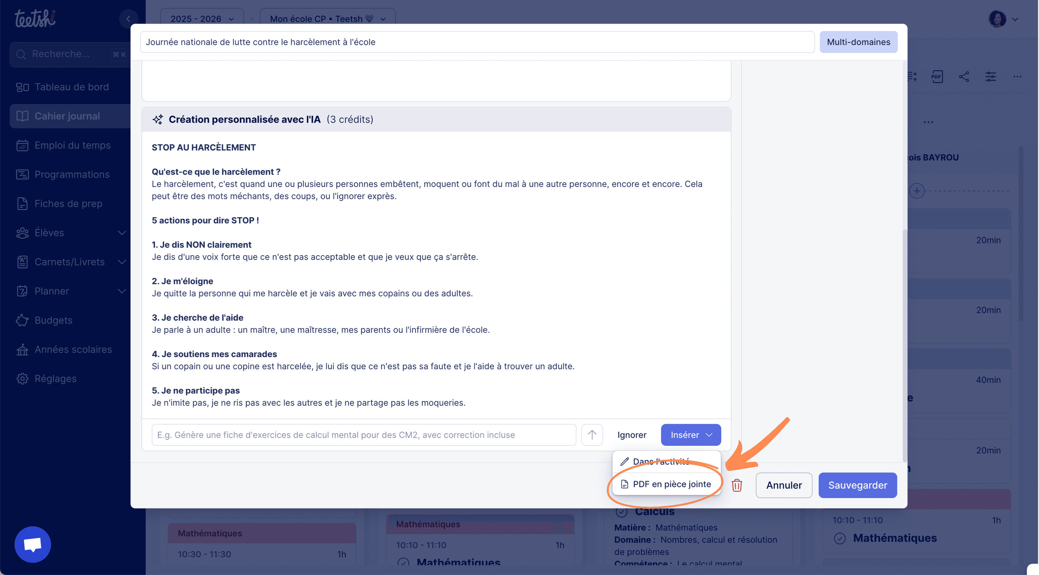The image size is (1039, 575).
Task: Expand the Carnets/Livrets sidebar section
Action: [122, 262]
